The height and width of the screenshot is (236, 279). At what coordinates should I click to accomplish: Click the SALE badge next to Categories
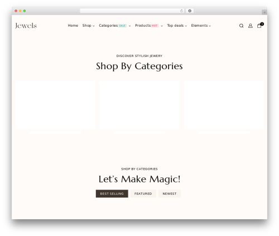pyautogui.click(x=122, y=26)
